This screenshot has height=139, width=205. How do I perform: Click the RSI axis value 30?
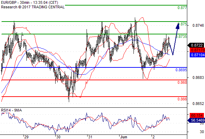coord(202,132)
